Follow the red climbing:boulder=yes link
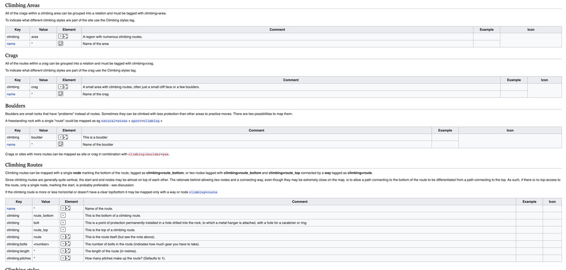Viewport: 566px width, 270px height. [148, 154]
